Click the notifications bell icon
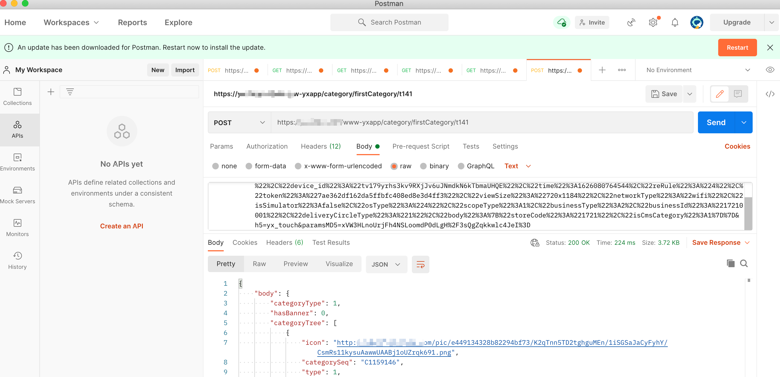 tap(675, 22)
